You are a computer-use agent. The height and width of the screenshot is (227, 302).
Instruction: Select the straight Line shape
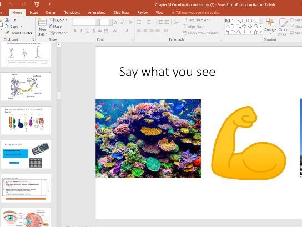coord(233,21)
